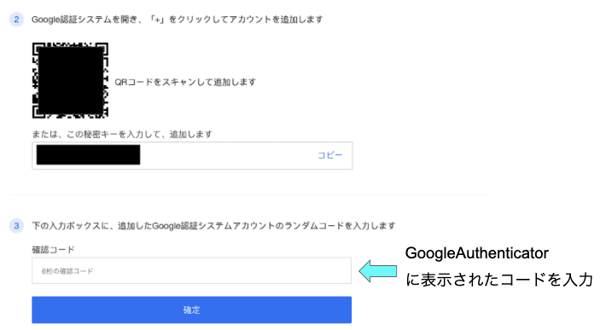The width and height of the screenshot is (612, 330).
Task: Click the GoogleAuthenticator annotation text
Action: [476, 253]
